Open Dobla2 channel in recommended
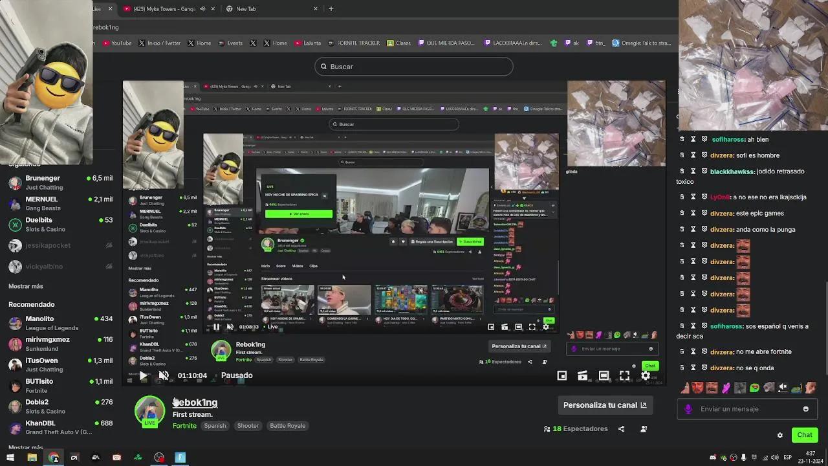Viewport: 828px width, 466px height. (x=61, y=406)
